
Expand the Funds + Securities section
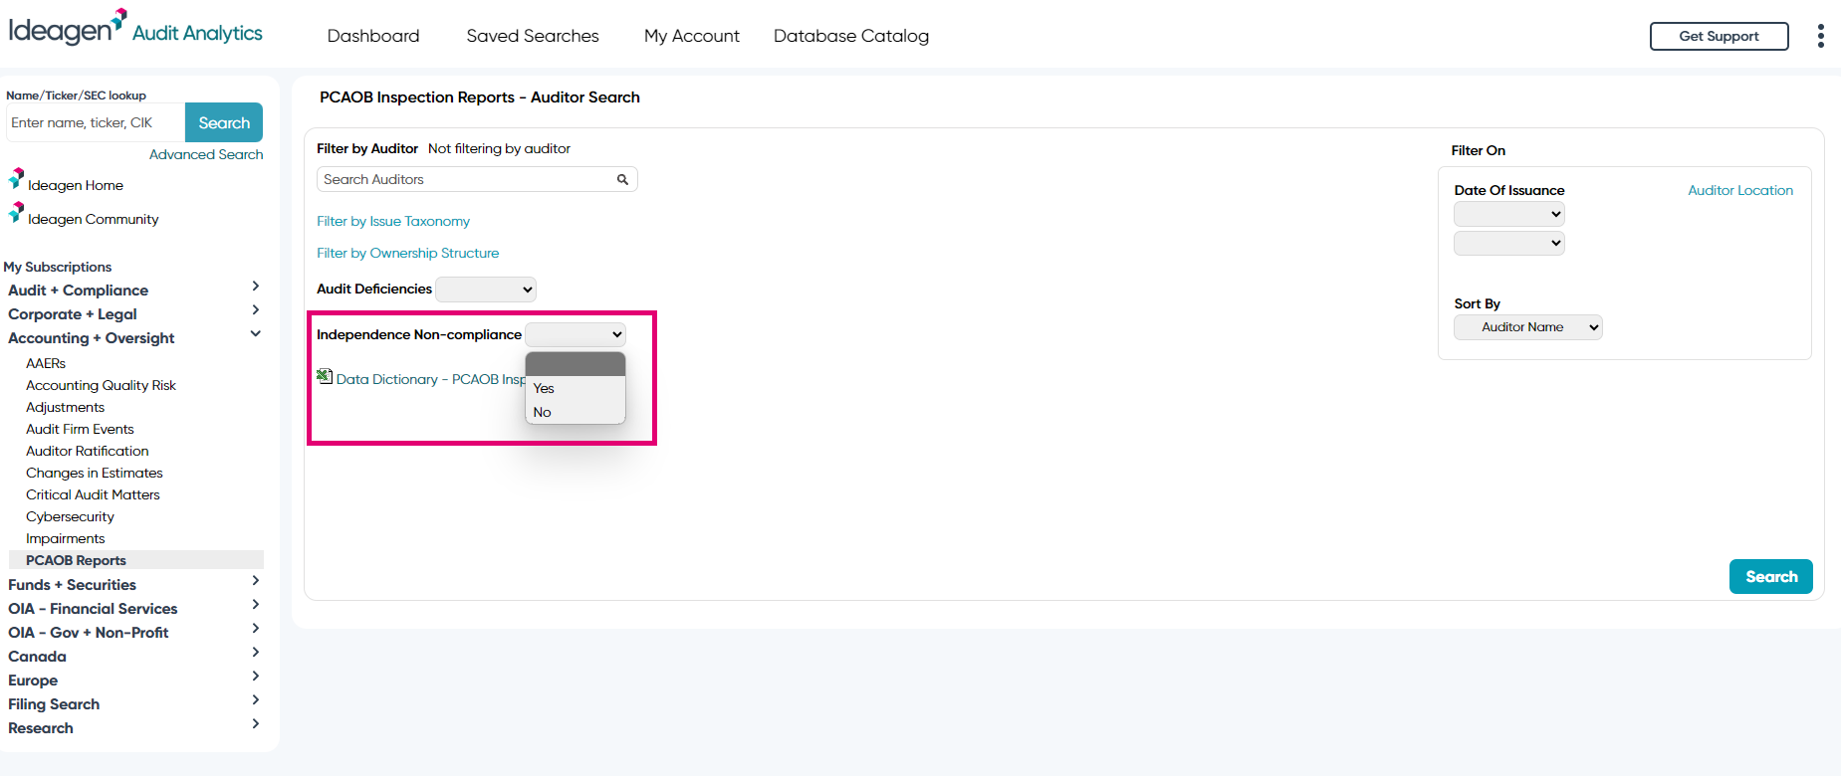coord(134,584)
